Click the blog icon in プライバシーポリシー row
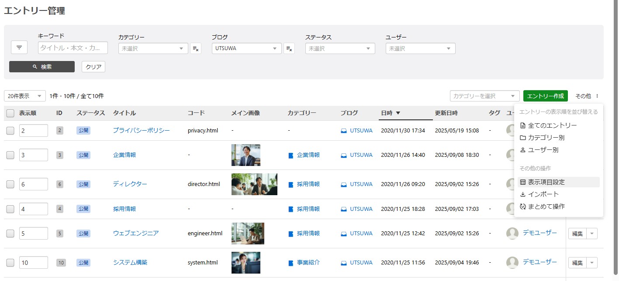This screenshot has height=281, width=619. [x=344, y=131]
